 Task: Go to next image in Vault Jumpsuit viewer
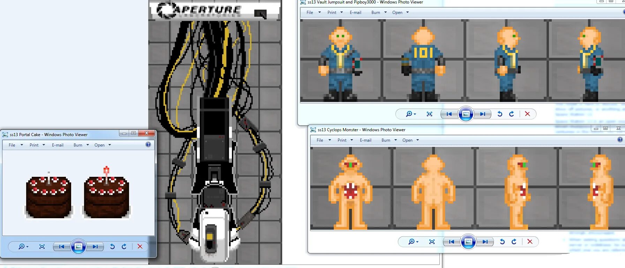[x=482, y=114]
